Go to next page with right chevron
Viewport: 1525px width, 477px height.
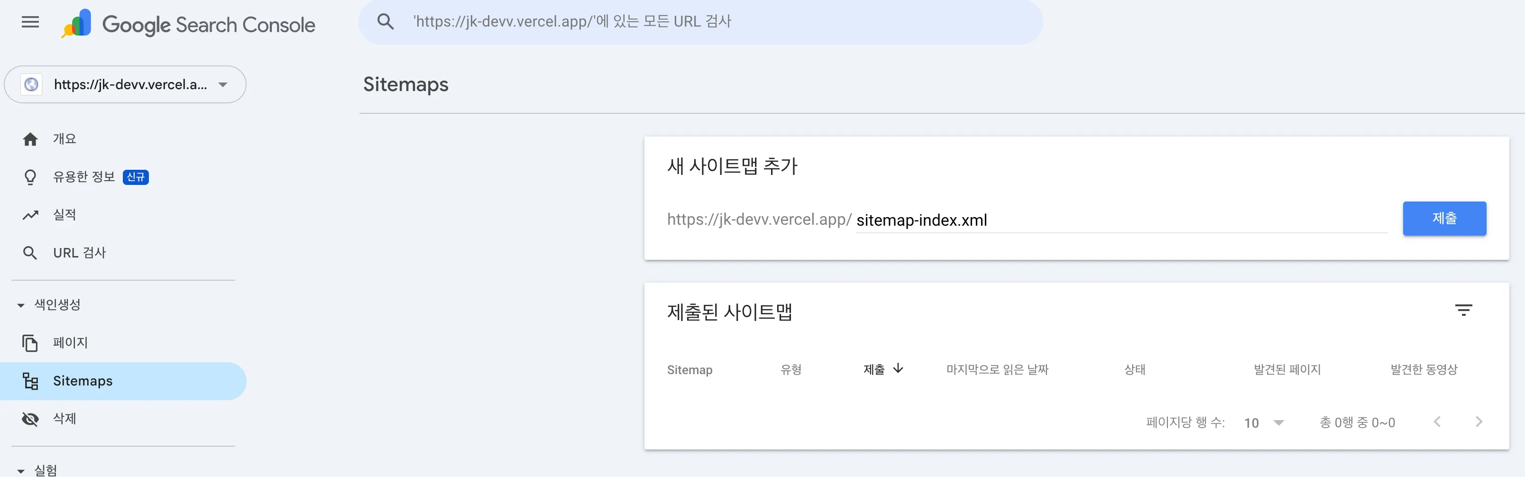(1479, 422)
